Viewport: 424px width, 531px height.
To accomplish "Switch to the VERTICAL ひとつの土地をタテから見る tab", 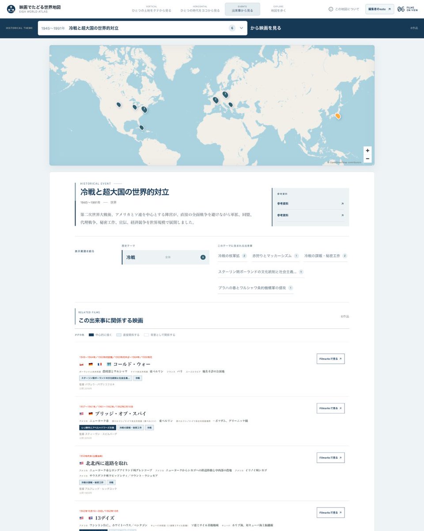I will (x=151, y=9).
